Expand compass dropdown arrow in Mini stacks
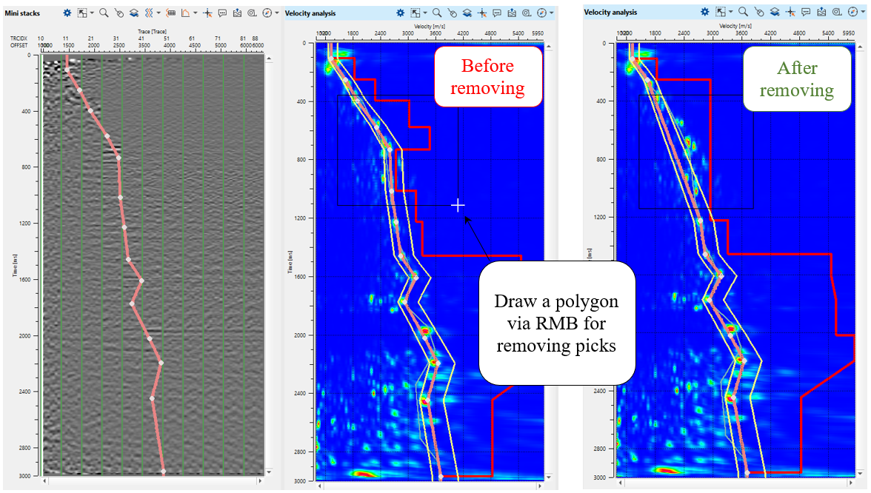Viewport: 871px width, 493px height. point(277,13)
